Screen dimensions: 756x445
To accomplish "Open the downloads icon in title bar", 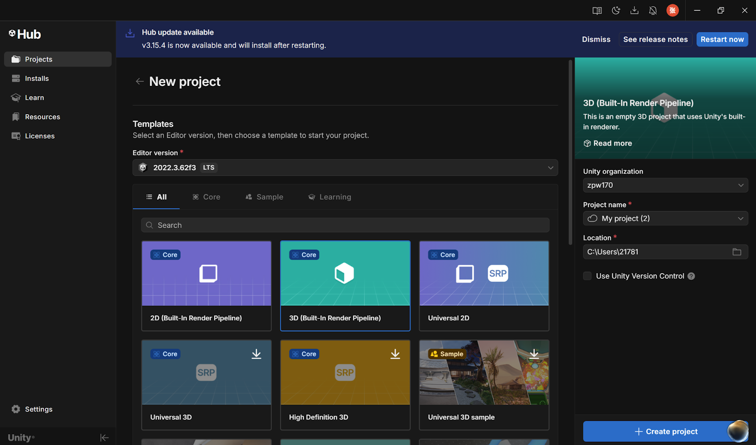I will 635,10.
